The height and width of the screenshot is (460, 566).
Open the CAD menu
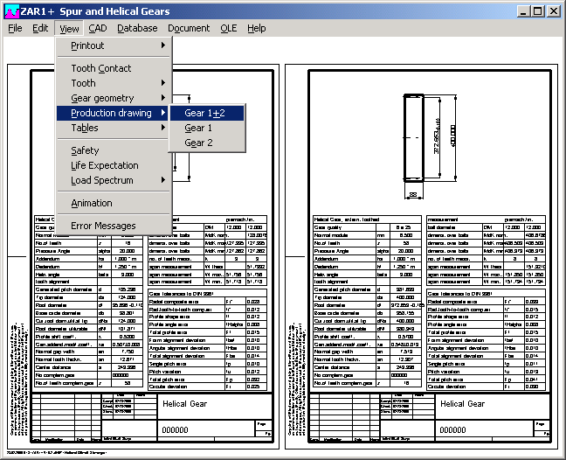tap(98, 28)
